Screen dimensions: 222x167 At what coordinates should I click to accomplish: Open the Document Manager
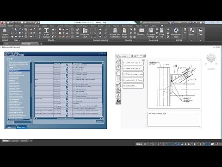click(151, 33)
